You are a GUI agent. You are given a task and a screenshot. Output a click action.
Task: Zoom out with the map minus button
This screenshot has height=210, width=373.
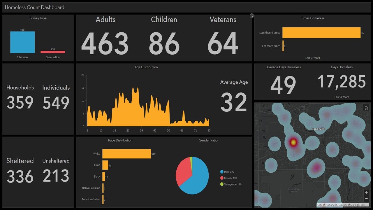[366, 199]
